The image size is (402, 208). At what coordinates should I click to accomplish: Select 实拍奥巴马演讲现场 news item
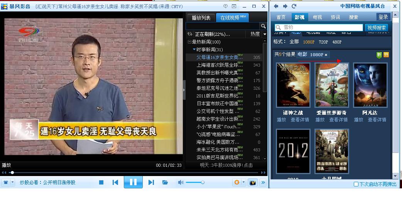coord(226,157)
